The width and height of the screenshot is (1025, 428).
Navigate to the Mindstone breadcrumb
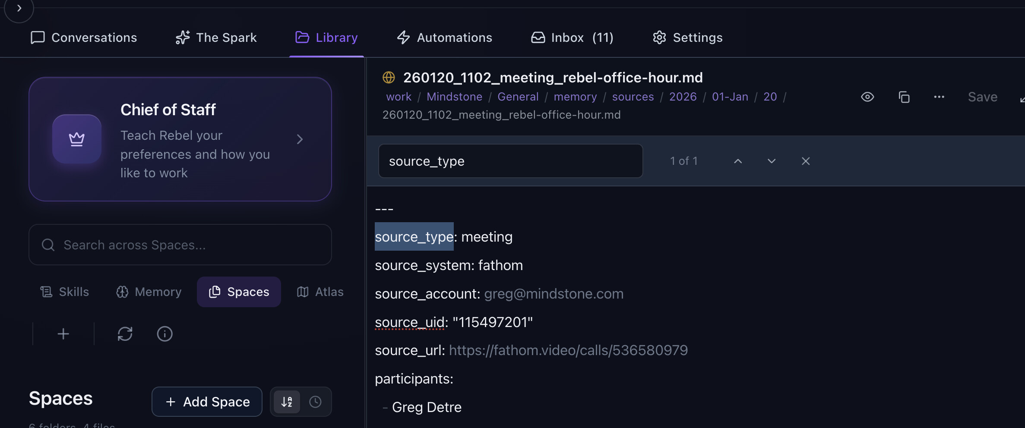tap(454, 97)
